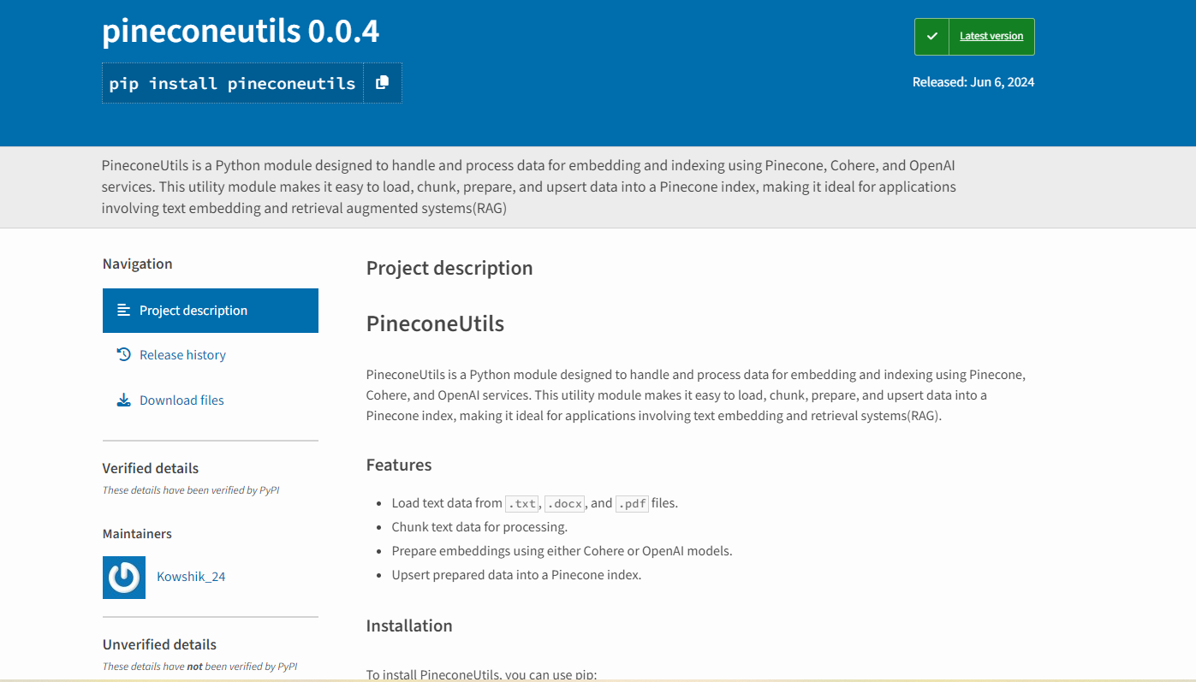Click the PineconeUtils heading in project description
Screen dimensions: 1196x682
[435, 323]
